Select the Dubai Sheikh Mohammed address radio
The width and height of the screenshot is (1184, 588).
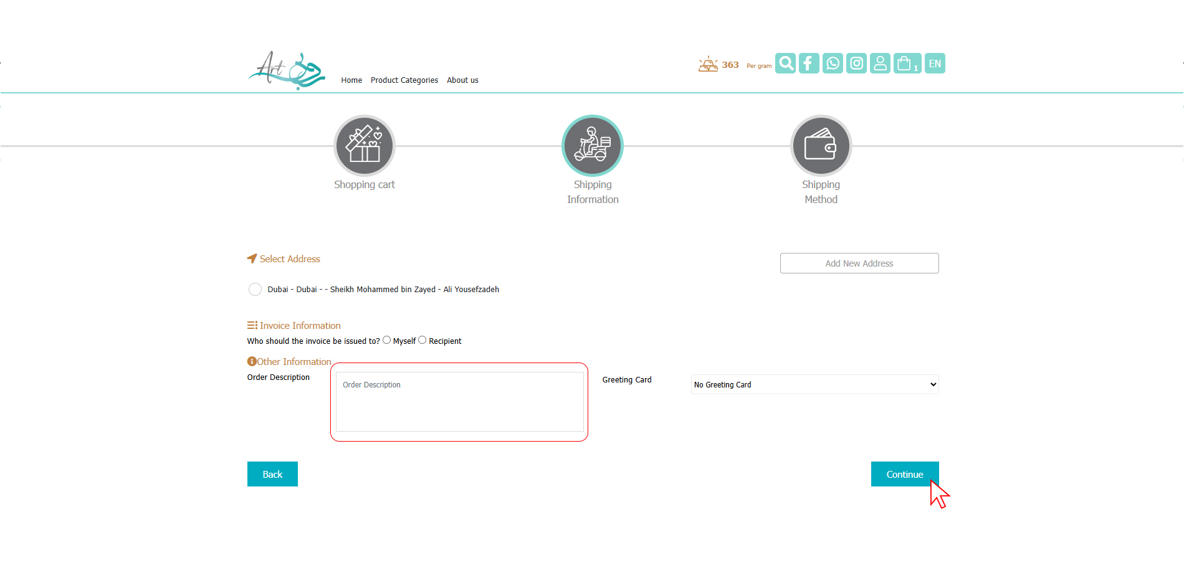[x=255, y=290]
